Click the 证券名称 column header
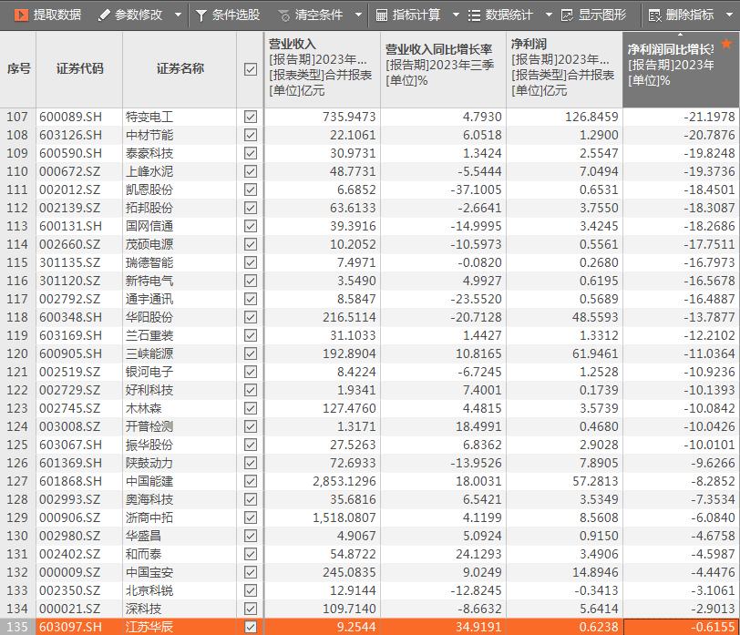 pos(180,69)
